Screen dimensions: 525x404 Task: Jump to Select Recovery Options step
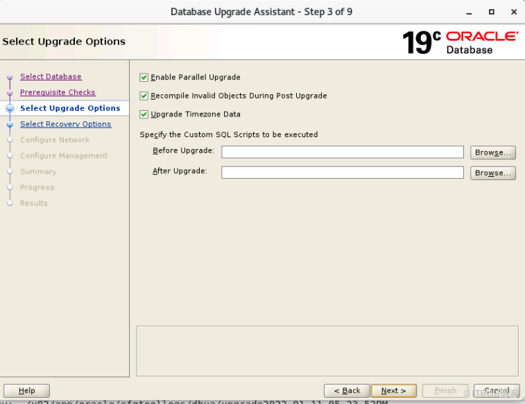(x=66, y=124)
